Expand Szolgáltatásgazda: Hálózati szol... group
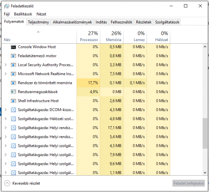Viewport: 209px width, 192px height. click(x=5, y=119)
